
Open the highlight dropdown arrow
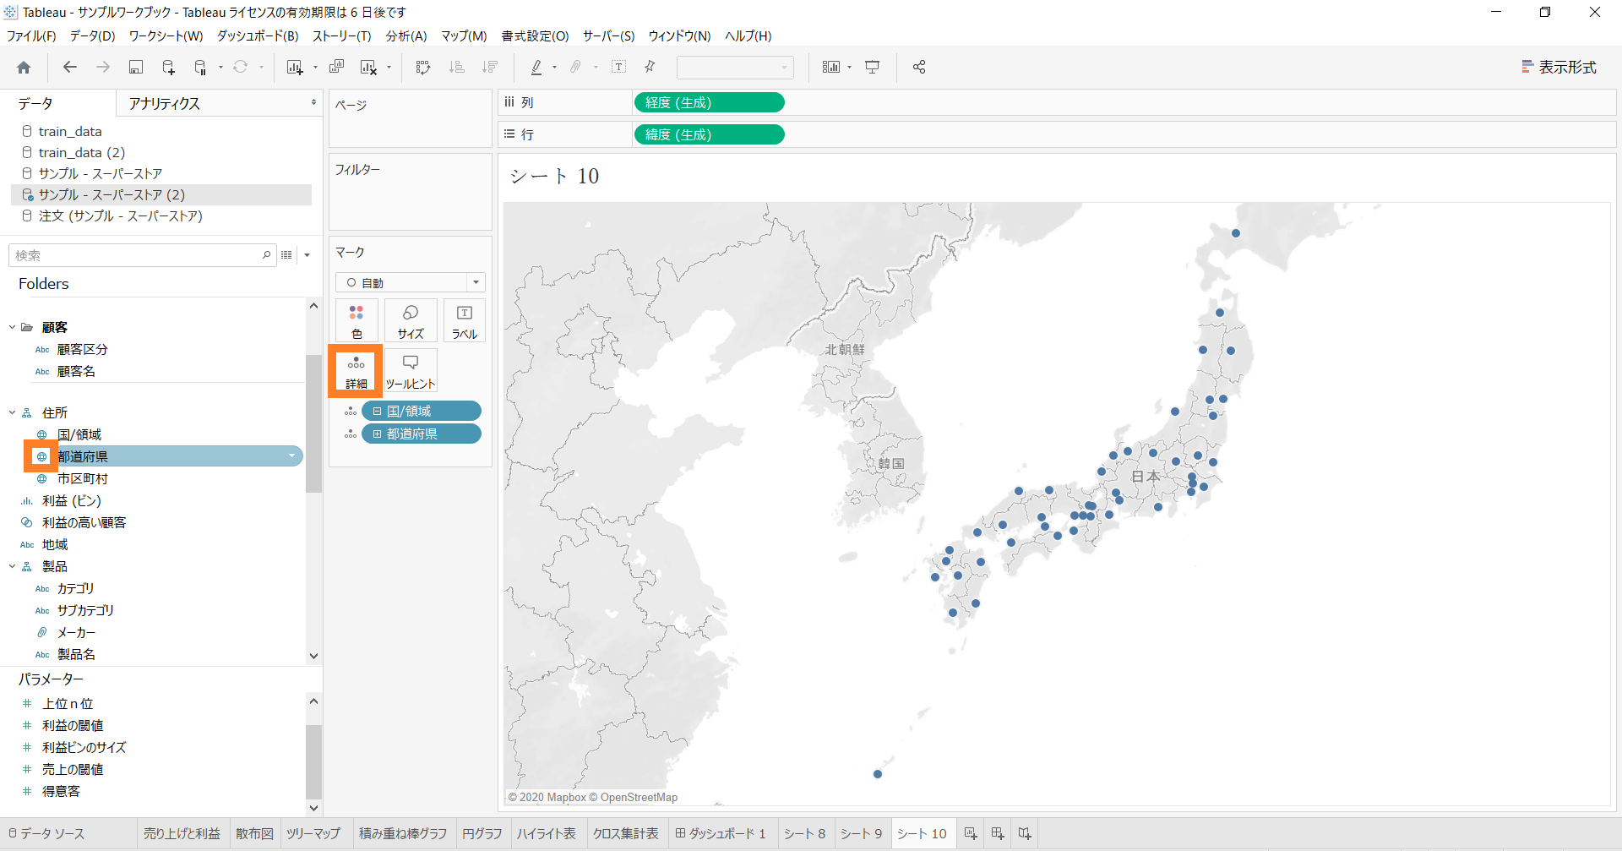click(x=554, y=68)
